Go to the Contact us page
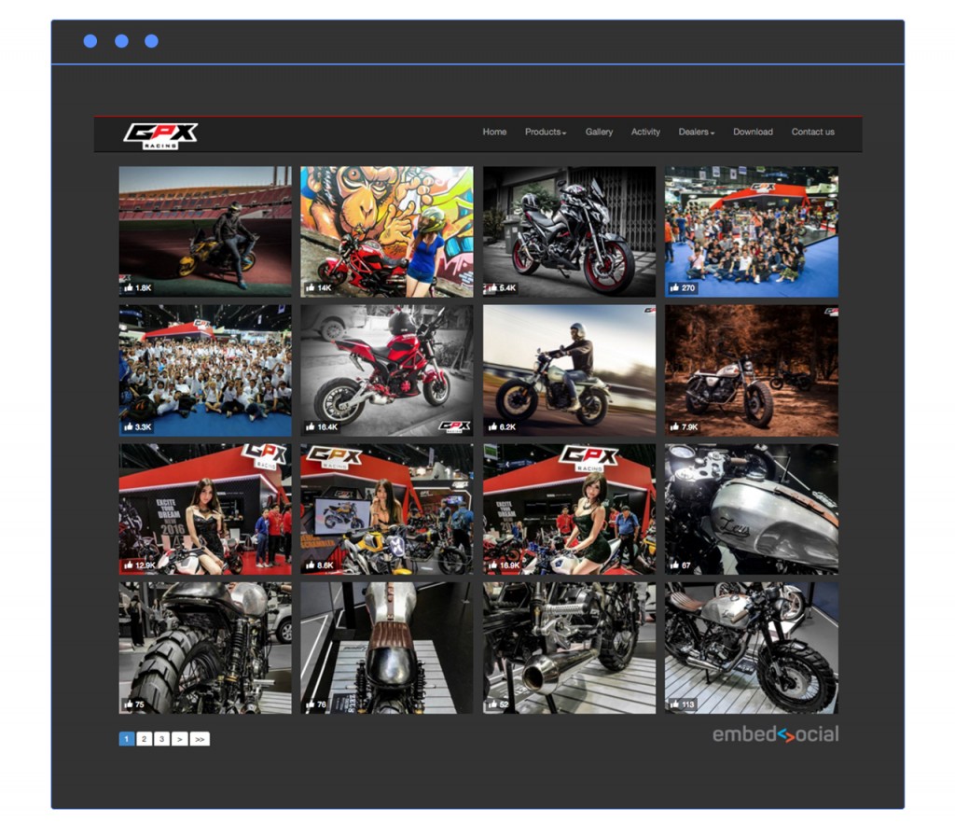955x823 pixels. 812,133
